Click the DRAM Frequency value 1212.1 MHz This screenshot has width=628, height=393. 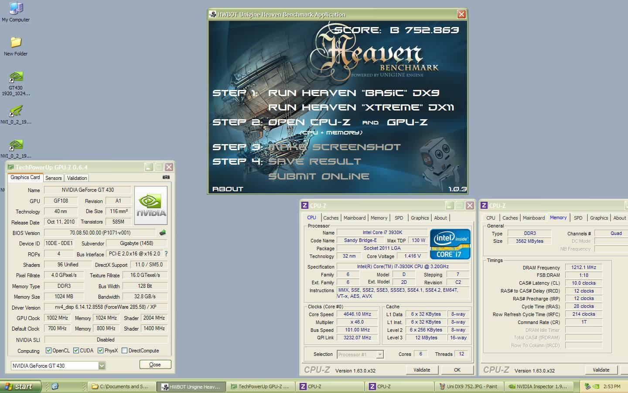tap(584, 267)
